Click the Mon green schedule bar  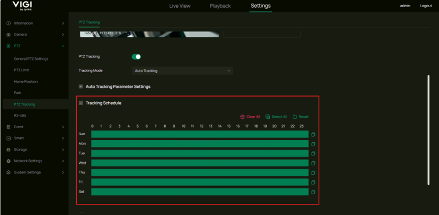tap(200, 144)
